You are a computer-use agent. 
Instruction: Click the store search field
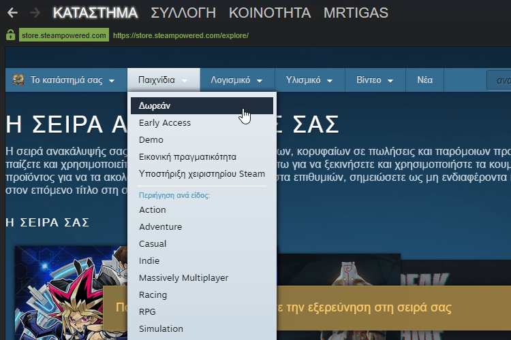coord(499,80)
